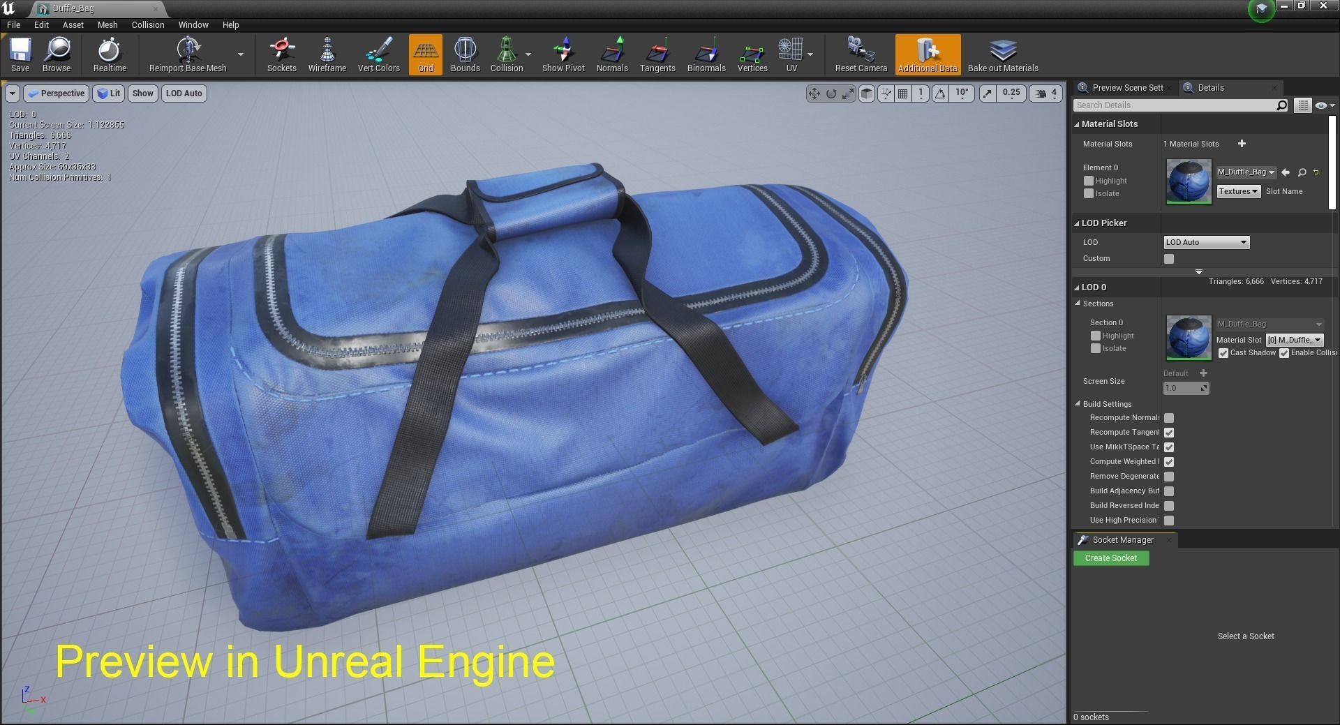Enable Wireframe display mode
Screen dimensions: 1340x725
tap(327, 54)
